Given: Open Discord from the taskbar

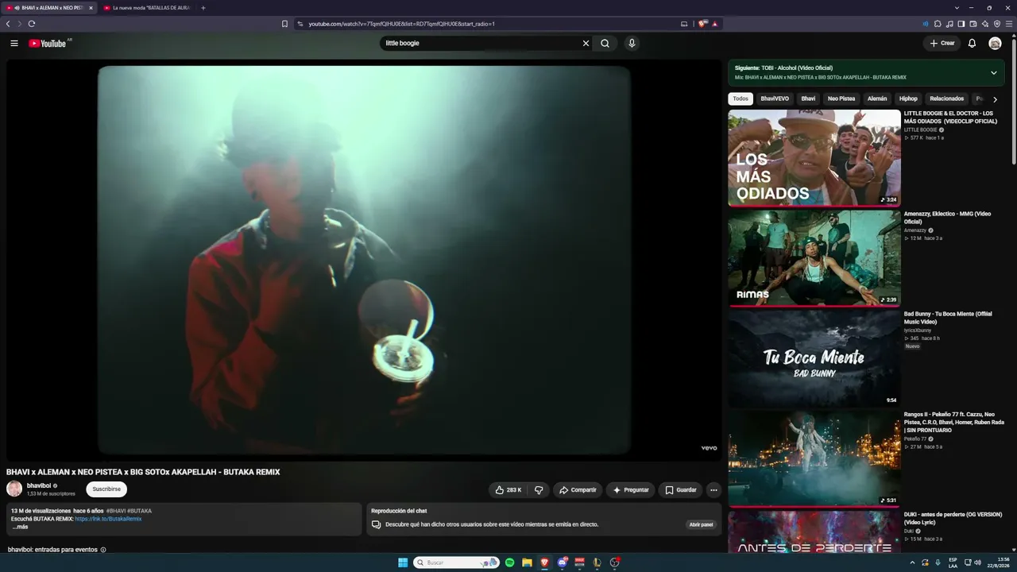Looking at the screenshot, I should (x=563, y=562).
